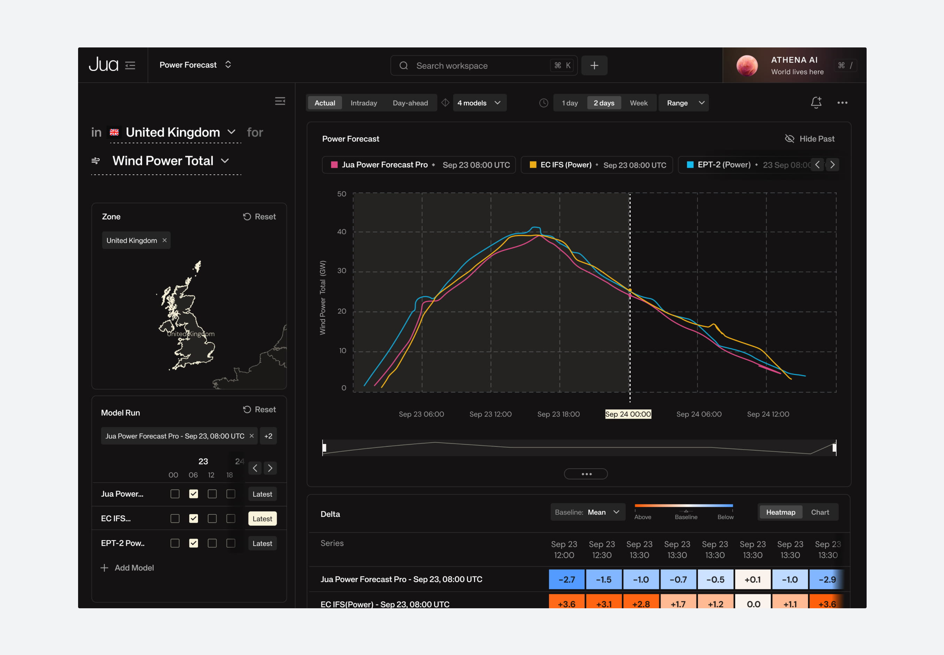Click the clock icon before 1 day
944x655 pixels.
(544, 103)
